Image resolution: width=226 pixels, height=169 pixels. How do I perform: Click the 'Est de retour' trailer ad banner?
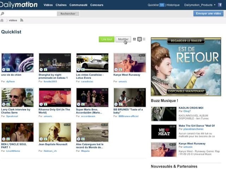coord(186,67)
